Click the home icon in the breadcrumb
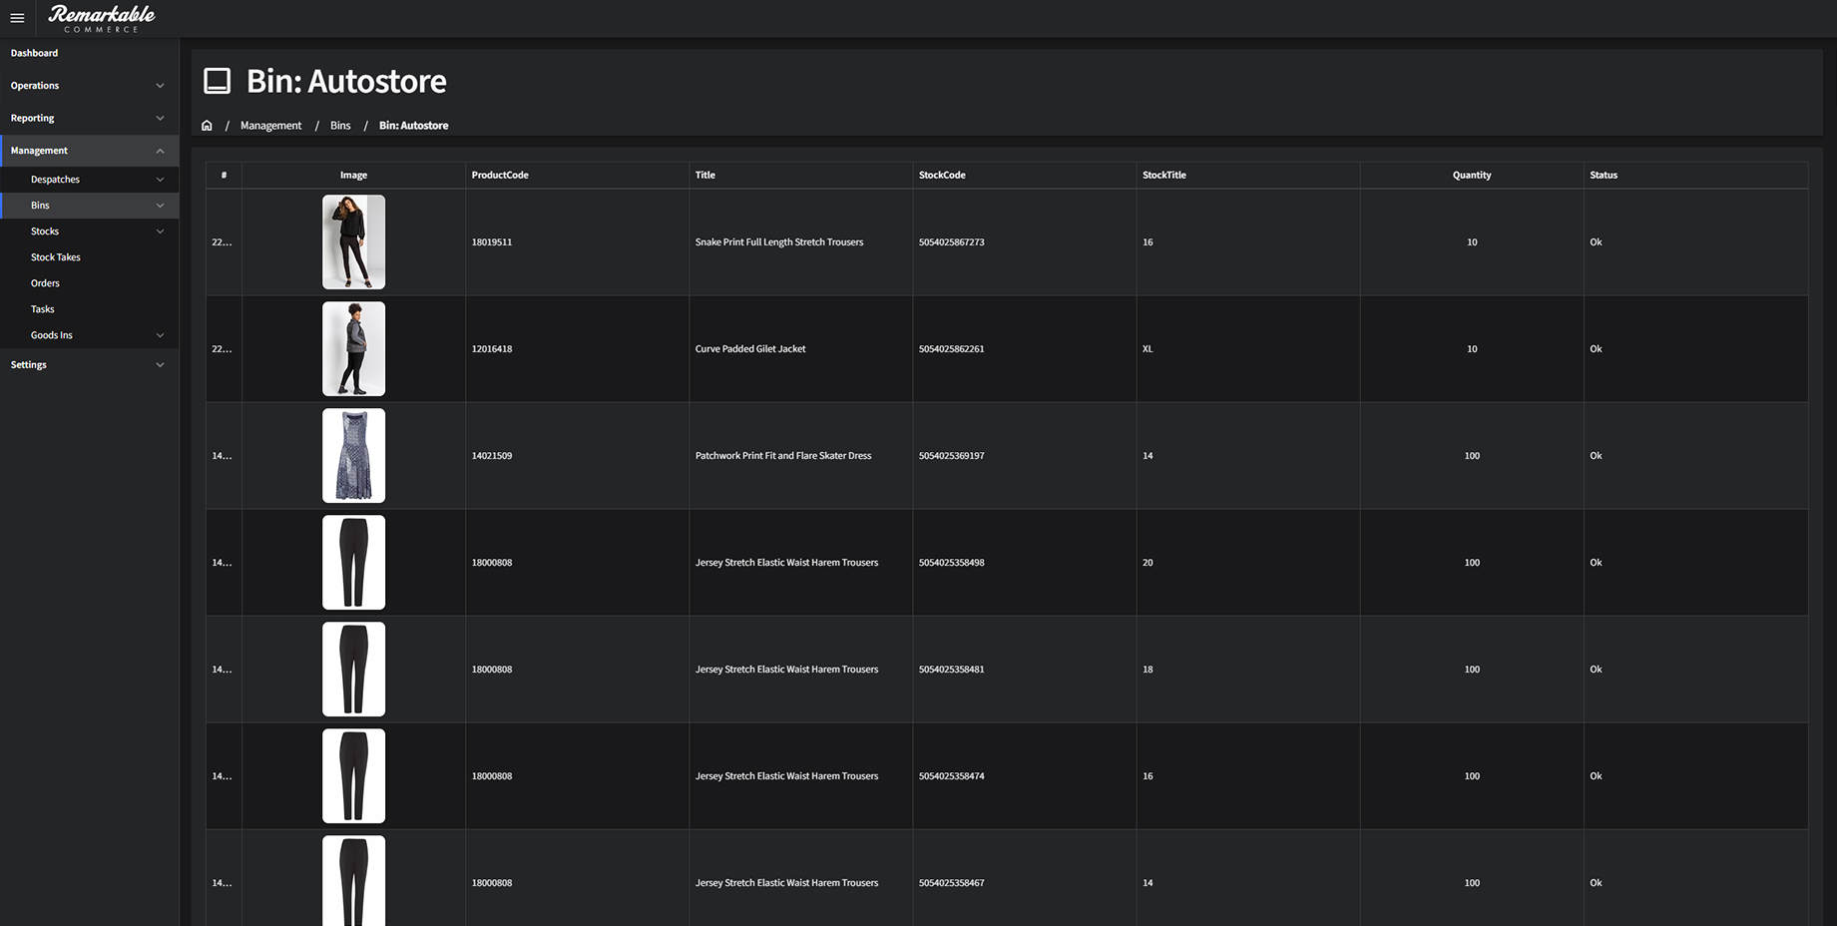Screen dimensions: 1837x926 click(x=207, y=125)
